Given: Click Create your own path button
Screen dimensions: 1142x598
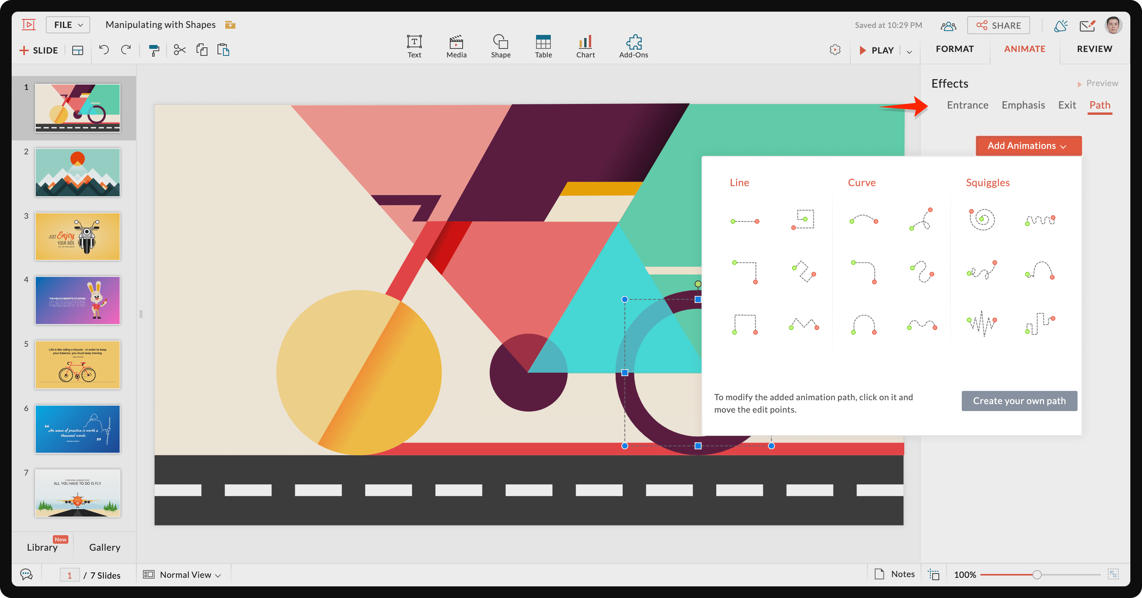Looking at the screenshot, I should point(1019,401).
